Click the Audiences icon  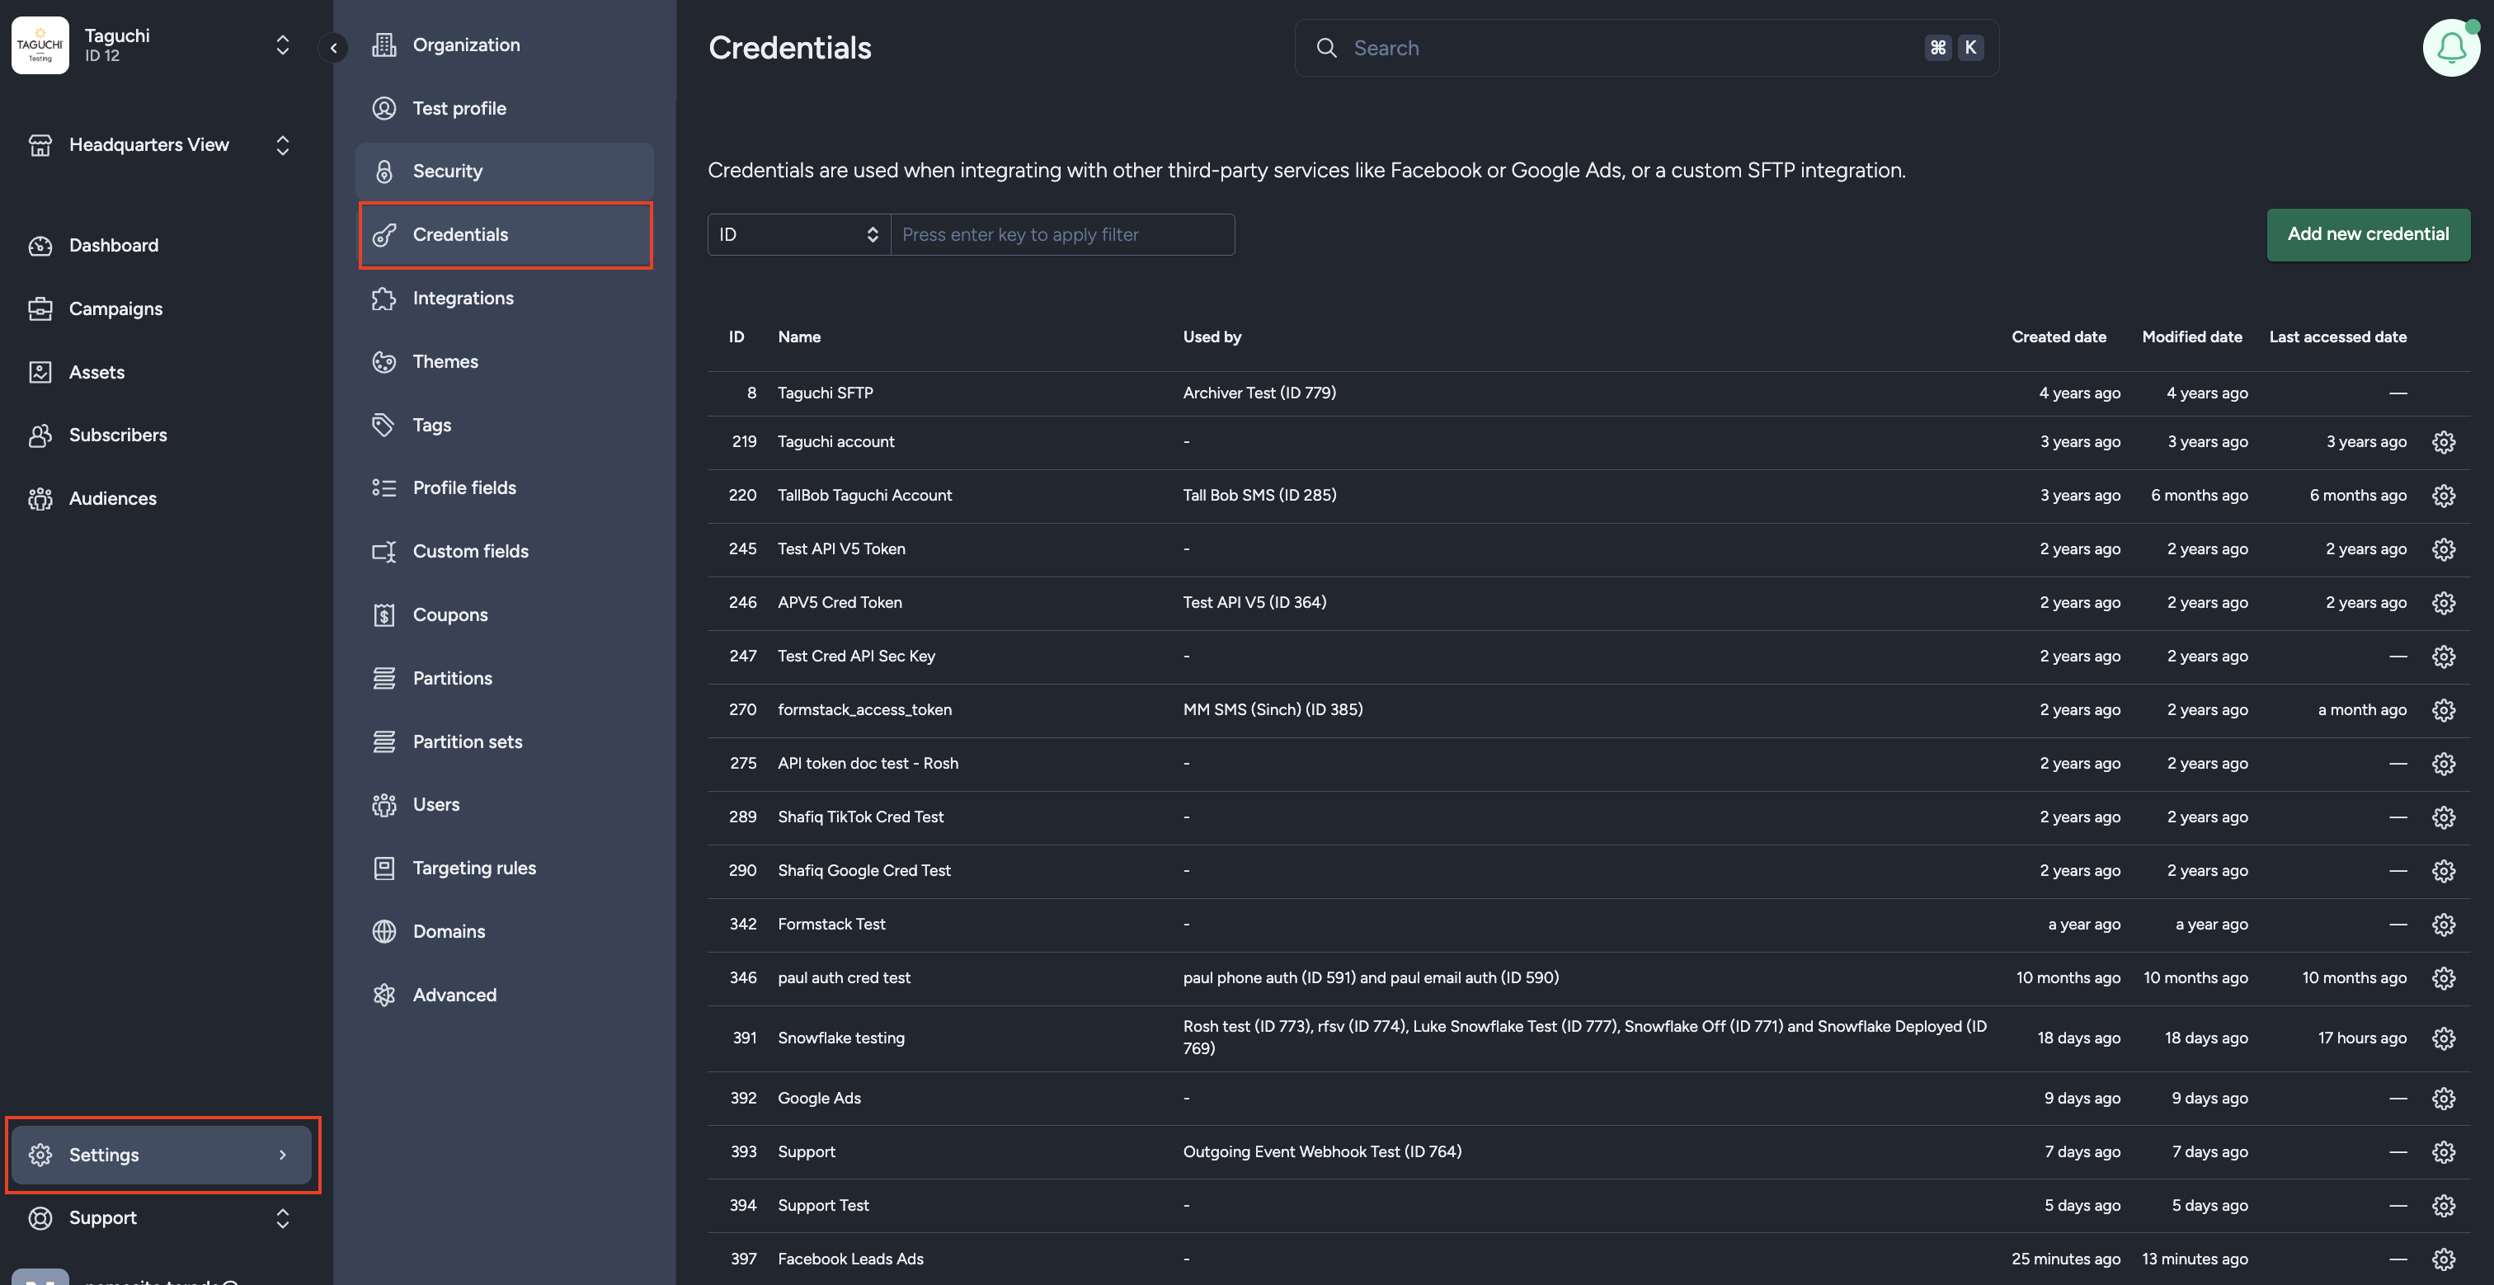point(40,497)
